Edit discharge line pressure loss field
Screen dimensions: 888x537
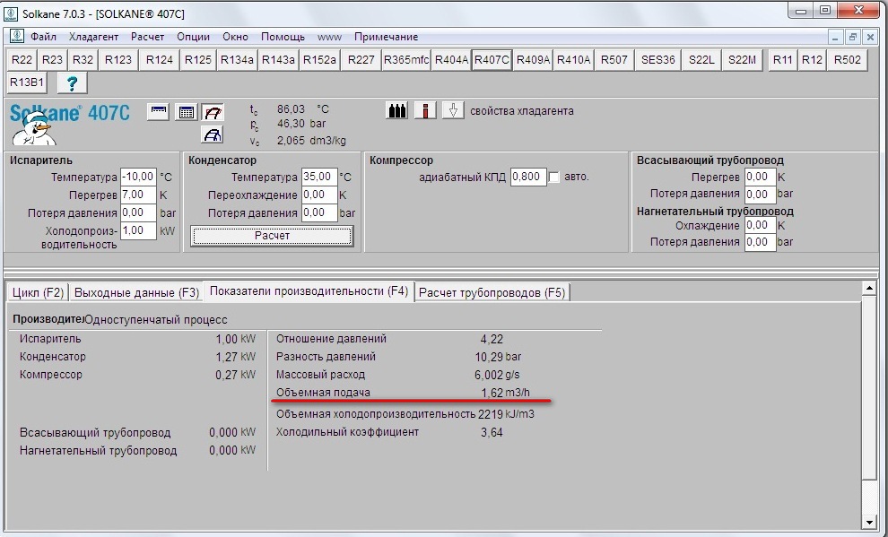tap(760, 242)
